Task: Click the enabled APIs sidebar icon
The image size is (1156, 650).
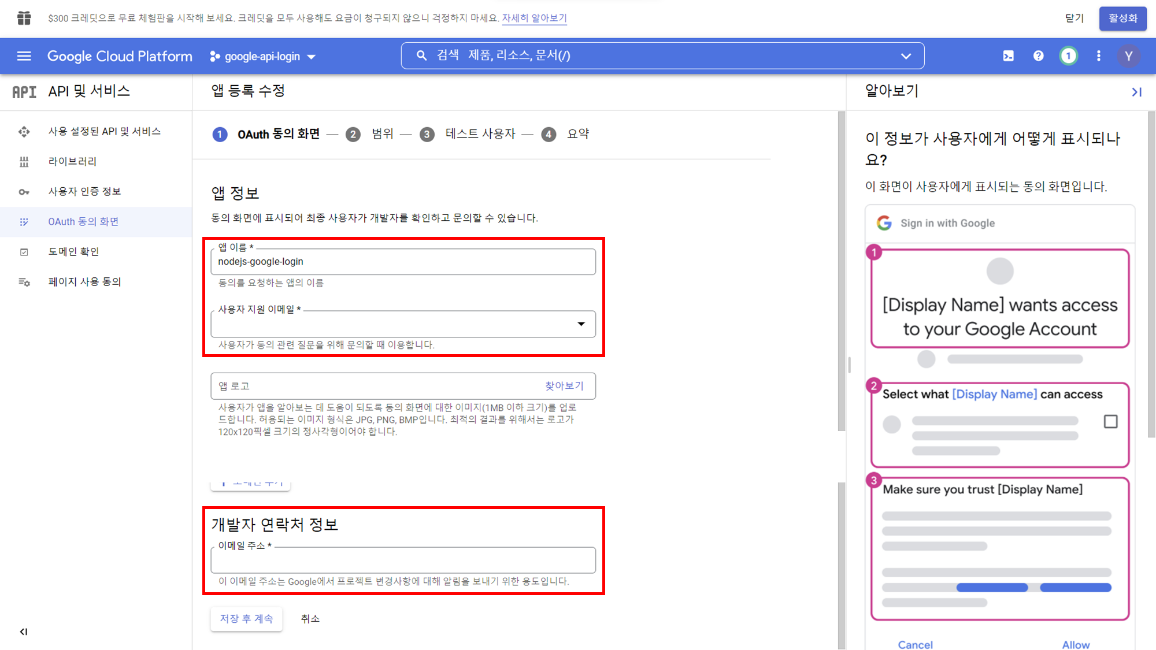Action: (24, 132)
